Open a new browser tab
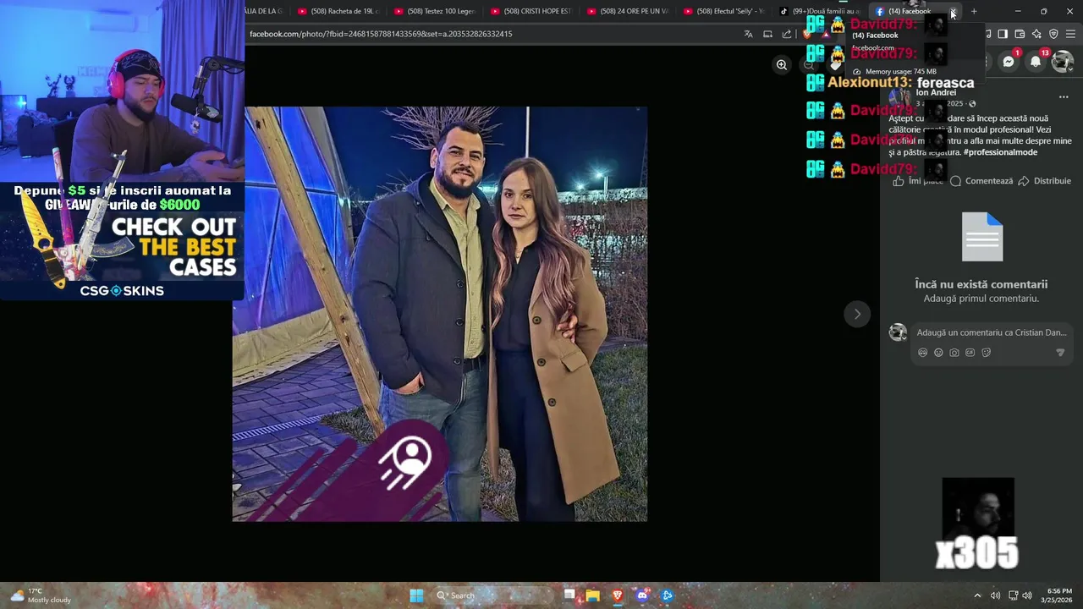The height and width of the screenshot is (609, 1083). [974, 12]
